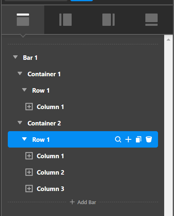This screenshot has height=216, width=174.
Task: Expand Column 1 under Container 1 plus box
Action: pos(29,107)
